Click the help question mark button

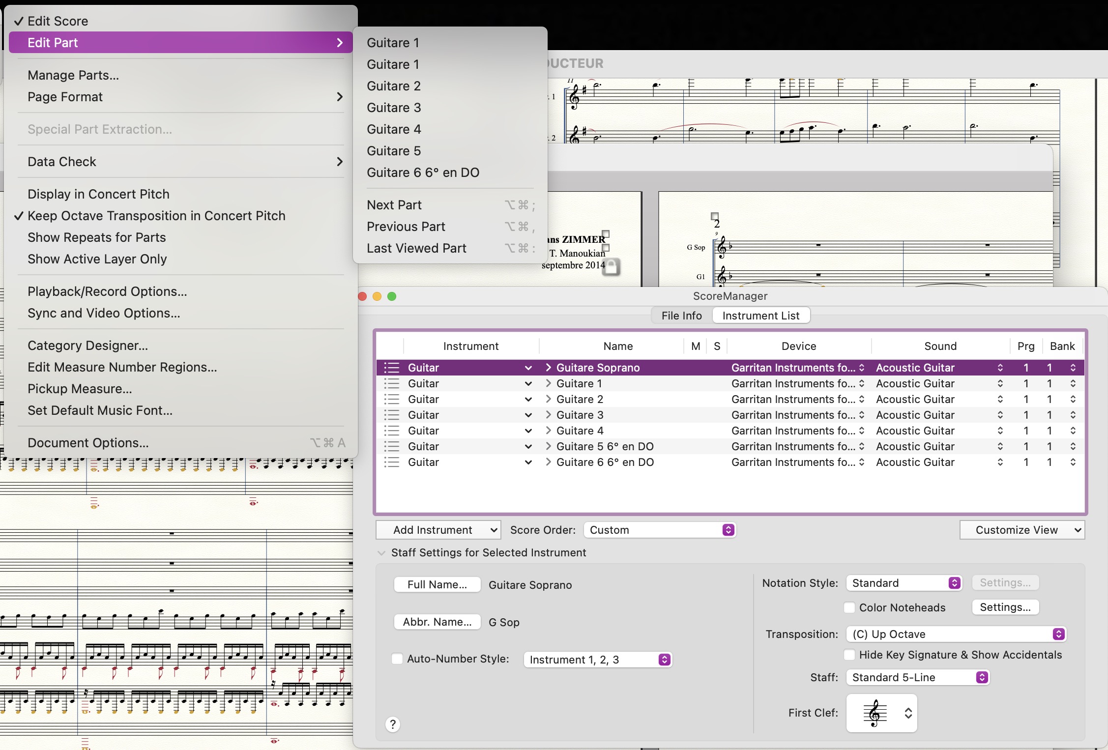(x=392, y=724)
